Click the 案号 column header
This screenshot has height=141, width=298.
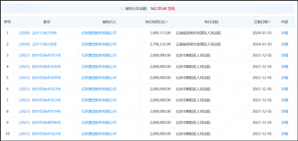click(47, 22)
